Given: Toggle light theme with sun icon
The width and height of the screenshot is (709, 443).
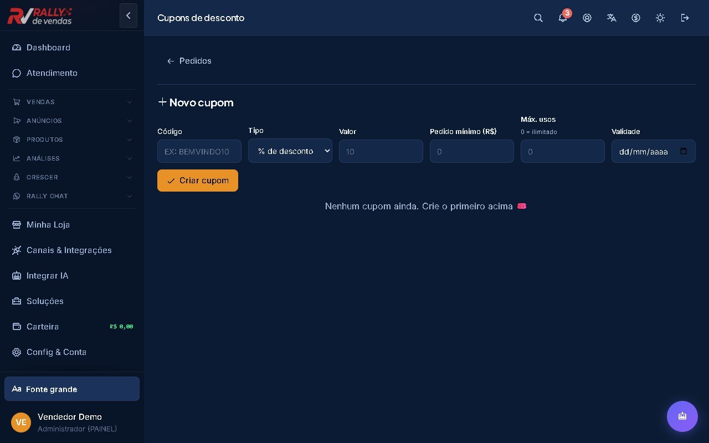Looking at the screenshot, I should tap(660, 18).
